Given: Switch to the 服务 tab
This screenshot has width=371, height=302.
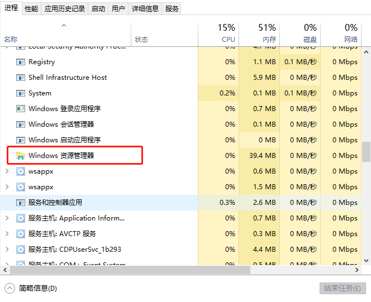Looking at the screenshot, I should (172, 9).
